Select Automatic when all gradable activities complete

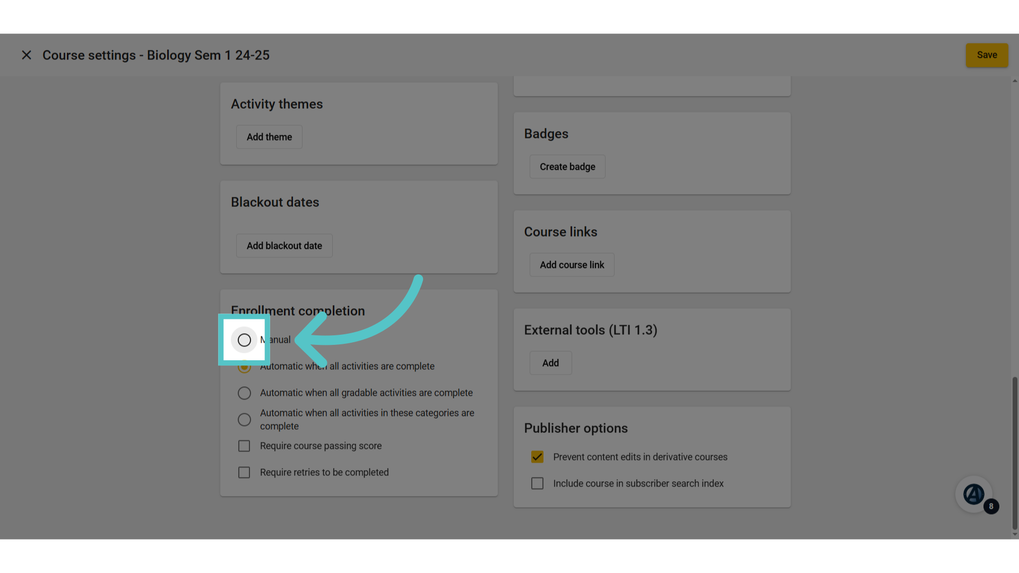(x=244, y=393)
